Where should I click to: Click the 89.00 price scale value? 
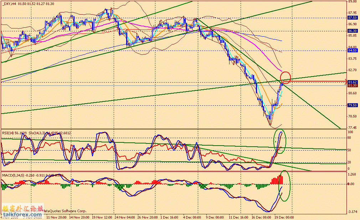click(x=353, y=1)
